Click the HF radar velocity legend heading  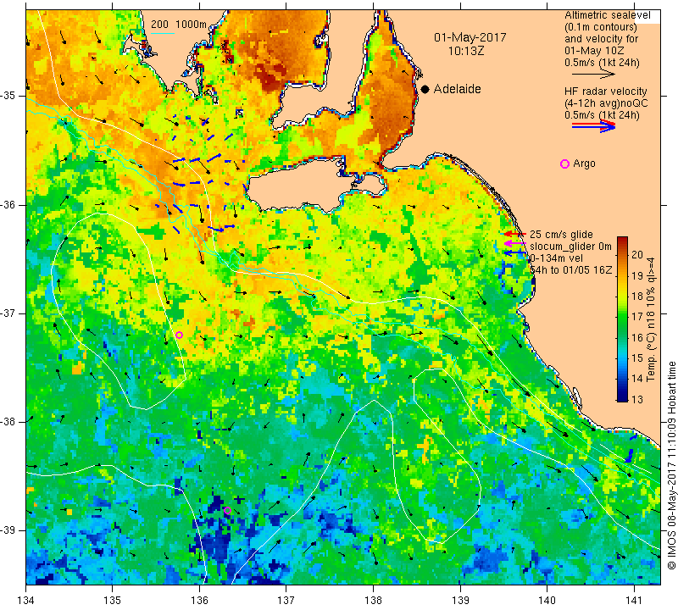point(606,91)
